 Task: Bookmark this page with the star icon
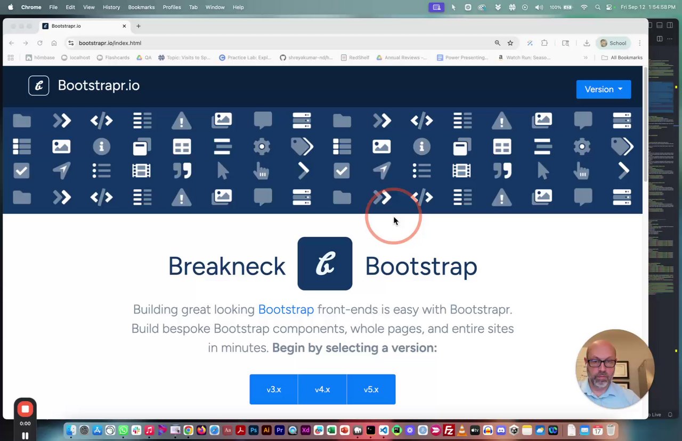(x=510, y=43)
